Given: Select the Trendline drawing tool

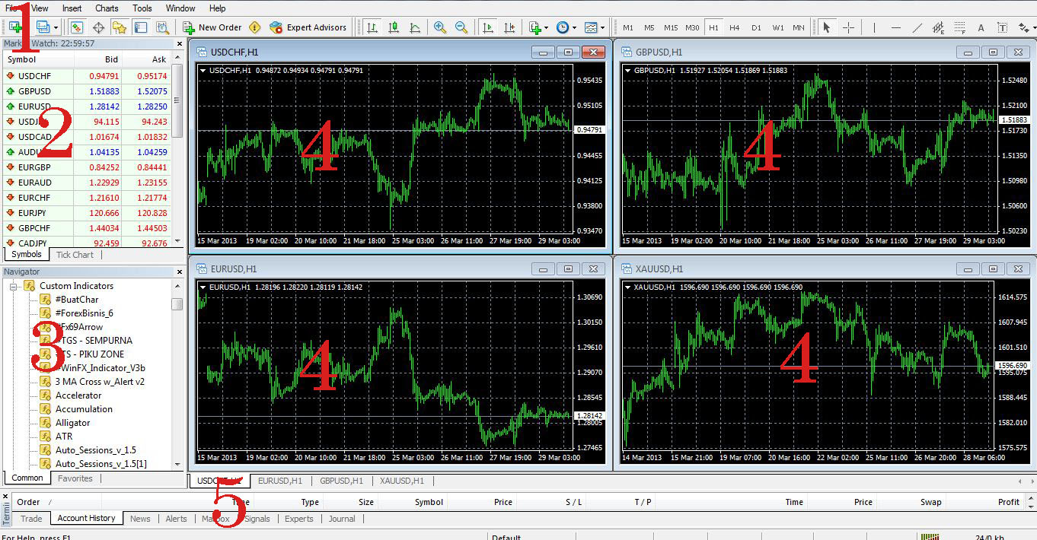Looking at the screenshot, I should [x=917, y=27].
